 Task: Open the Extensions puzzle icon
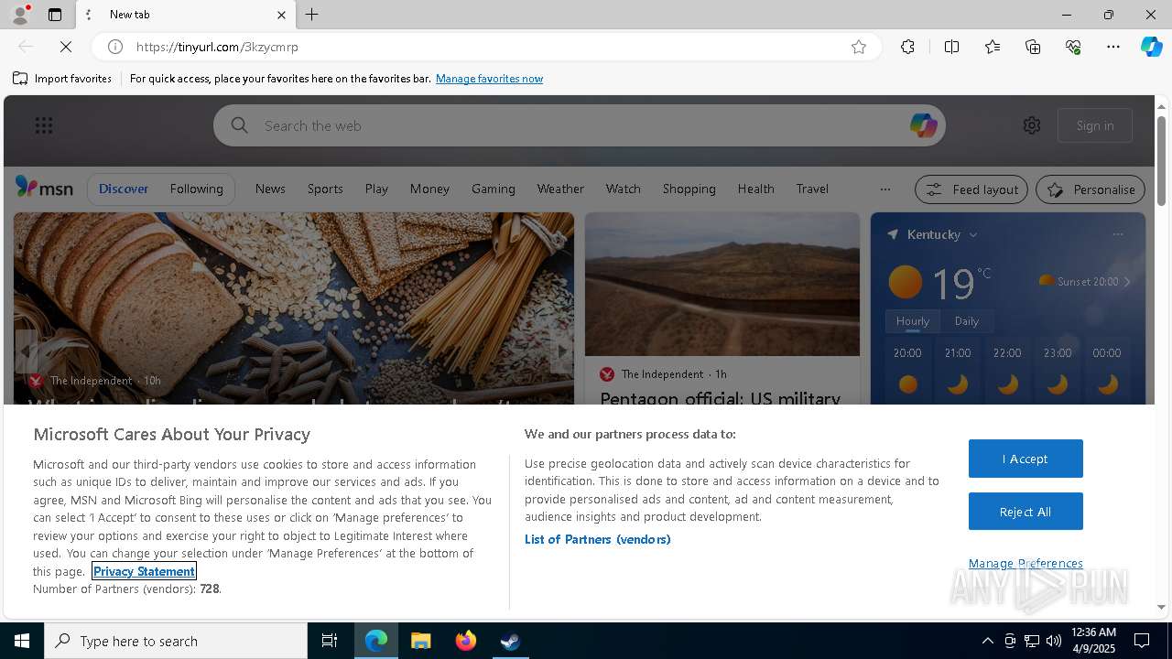[907, 47]
